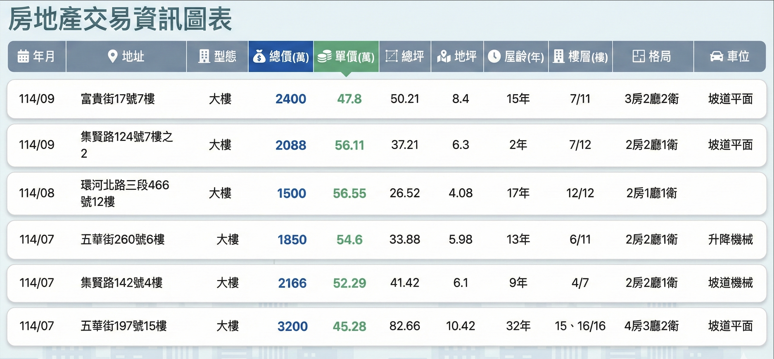Click the date 114/08

37,193
